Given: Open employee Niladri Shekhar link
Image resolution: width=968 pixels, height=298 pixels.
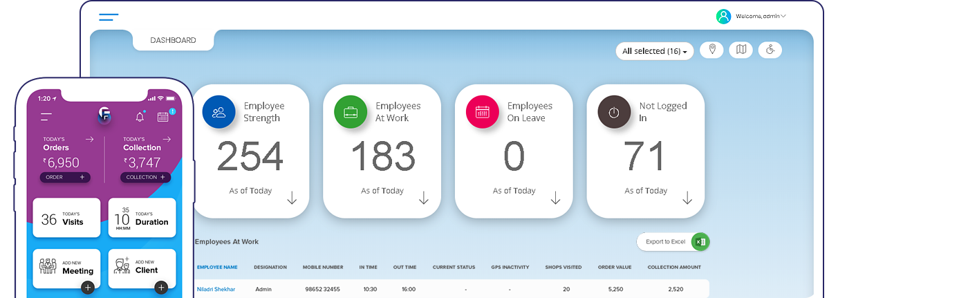Looking at the screenshot, I should (x=216, y=289).
